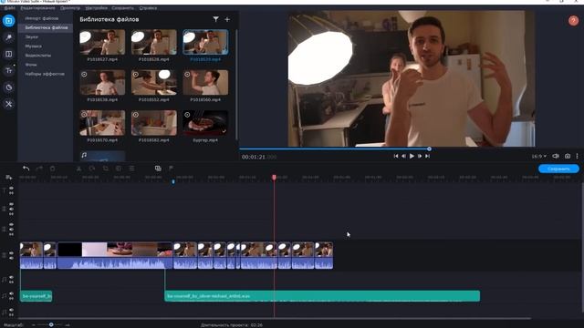Open the Файл menu

point(10,8)
